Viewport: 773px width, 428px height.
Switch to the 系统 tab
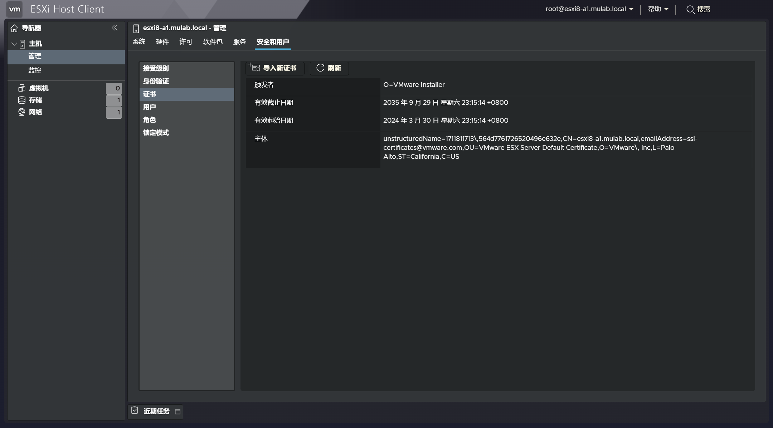pos(139,42)
